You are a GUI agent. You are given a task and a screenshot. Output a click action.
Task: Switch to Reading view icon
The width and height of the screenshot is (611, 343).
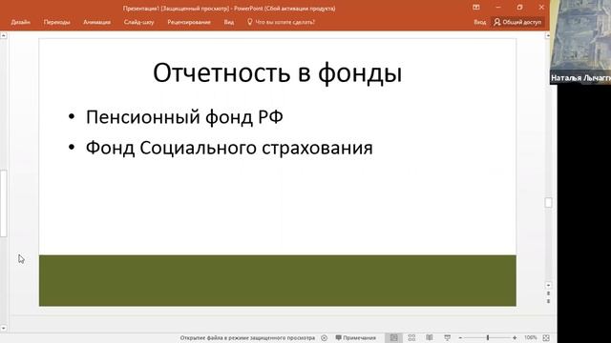pos(430,338)
